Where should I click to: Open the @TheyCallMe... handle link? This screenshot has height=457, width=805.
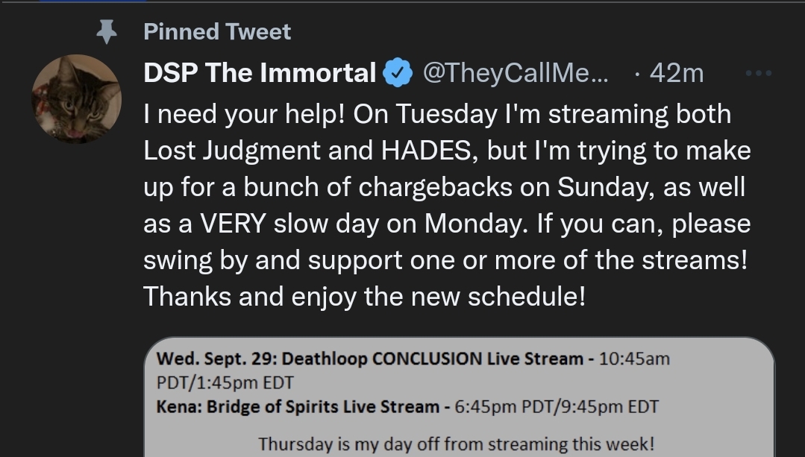point(515,73)
